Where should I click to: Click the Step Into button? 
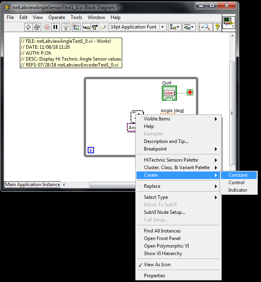(86, 27)
